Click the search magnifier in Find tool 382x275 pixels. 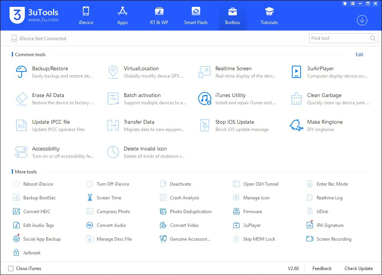pyautogui.click(x=373, y=38)
